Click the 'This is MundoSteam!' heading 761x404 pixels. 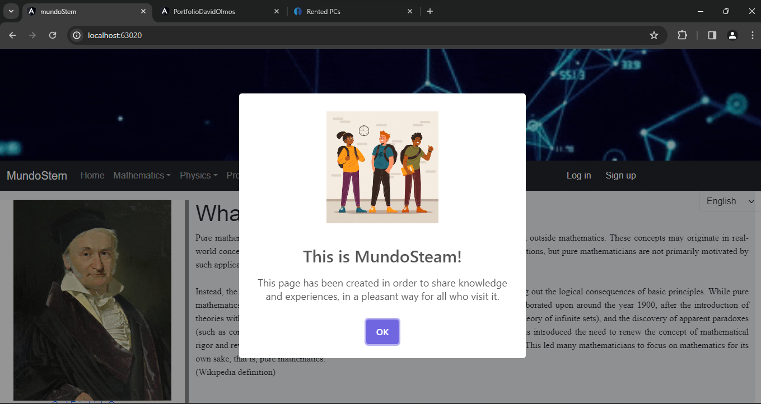pos(382,257)
